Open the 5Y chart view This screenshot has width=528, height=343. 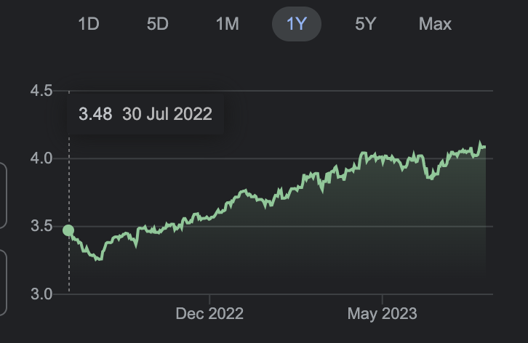366,24
